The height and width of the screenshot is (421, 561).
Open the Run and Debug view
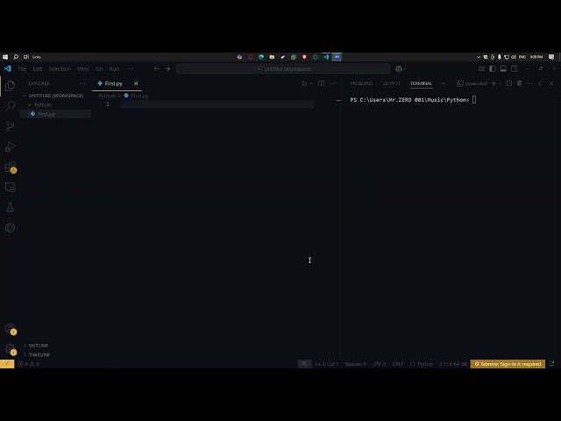10,146
